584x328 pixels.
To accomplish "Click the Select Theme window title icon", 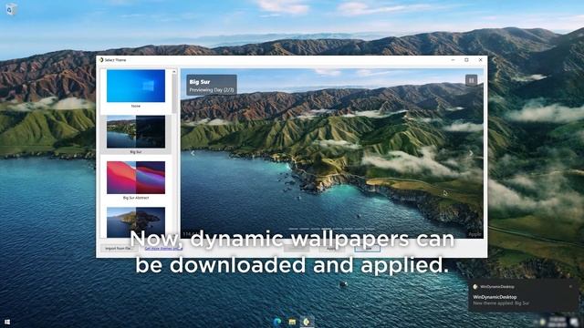I will click(101, 60).
